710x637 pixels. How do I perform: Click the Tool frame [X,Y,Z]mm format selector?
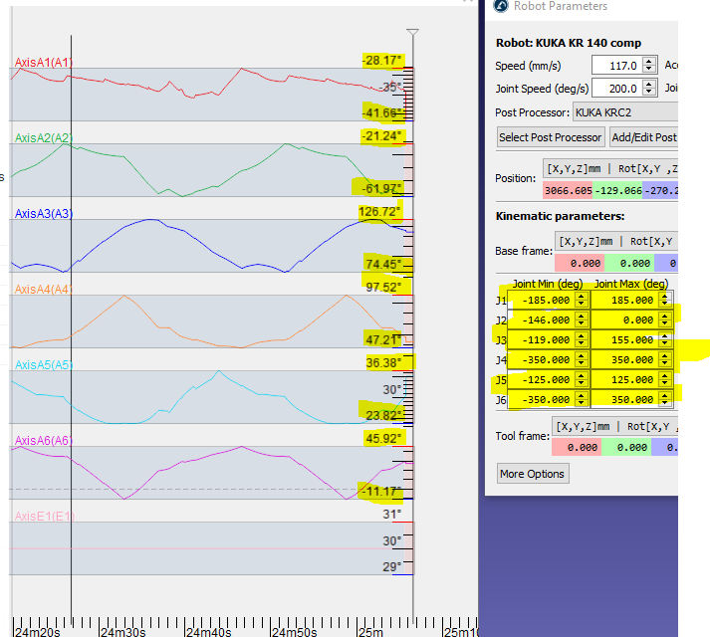point(615,426)
